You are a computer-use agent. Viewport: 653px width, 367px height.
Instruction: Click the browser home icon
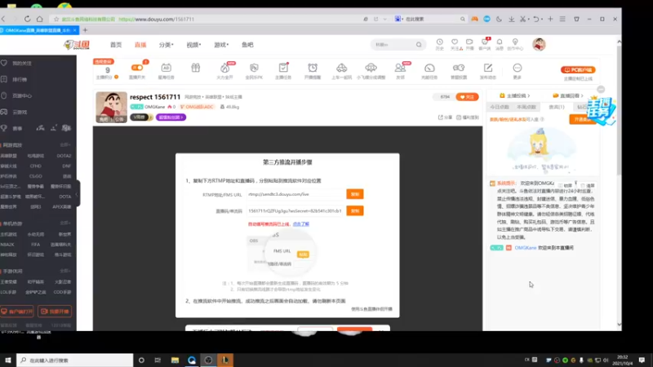39,19
